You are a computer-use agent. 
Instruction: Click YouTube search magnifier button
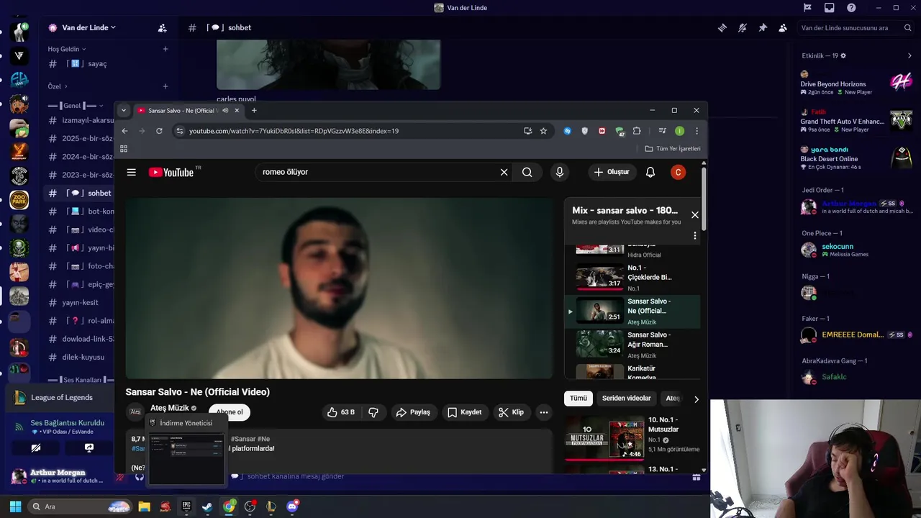pos(527,172)
